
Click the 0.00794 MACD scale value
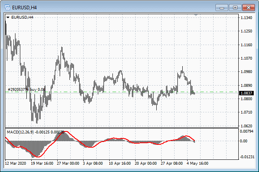coord(246,131)
